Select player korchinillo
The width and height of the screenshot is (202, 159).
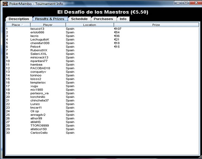click(38, 97)
